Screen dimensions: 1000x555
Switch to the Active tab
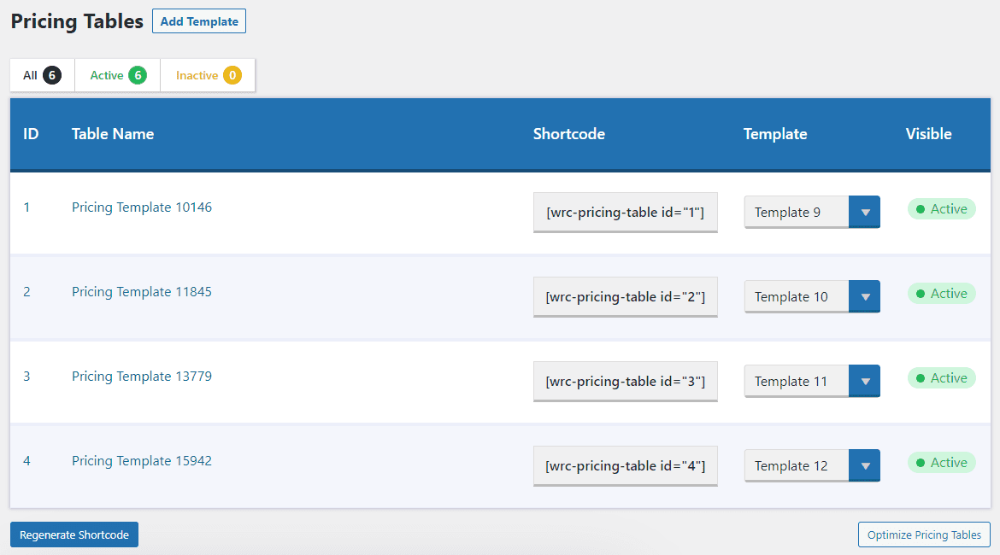tap(118, 75)
